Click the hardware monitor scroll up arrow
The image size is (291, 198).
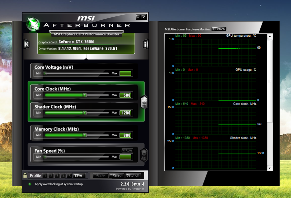click(270, 36)
